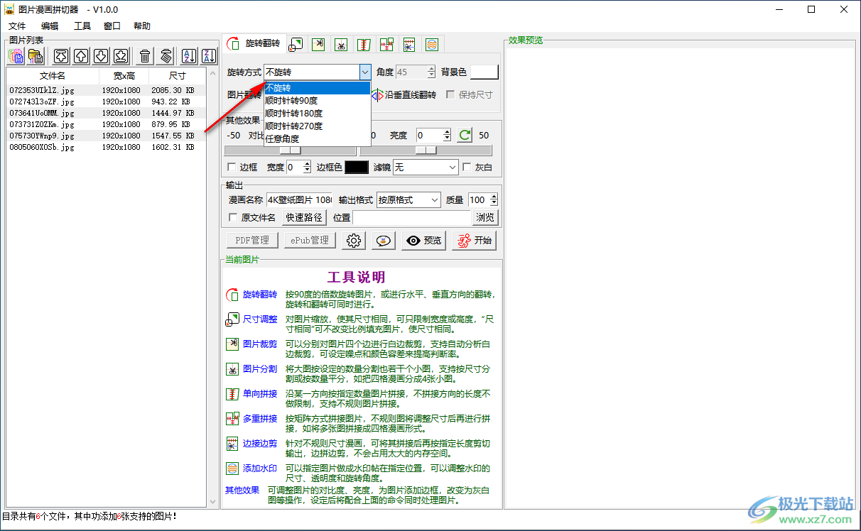Select the file 073641UoOMM.jpg in the list
861x531 pixels.
click(x=50, y=112)
